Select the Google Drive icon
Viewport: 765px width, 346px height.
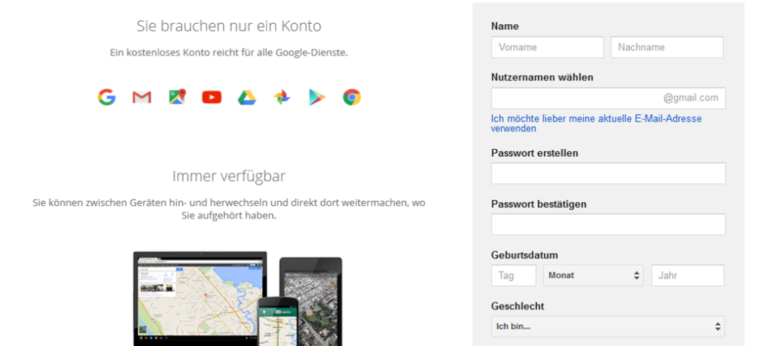point(246,97)
